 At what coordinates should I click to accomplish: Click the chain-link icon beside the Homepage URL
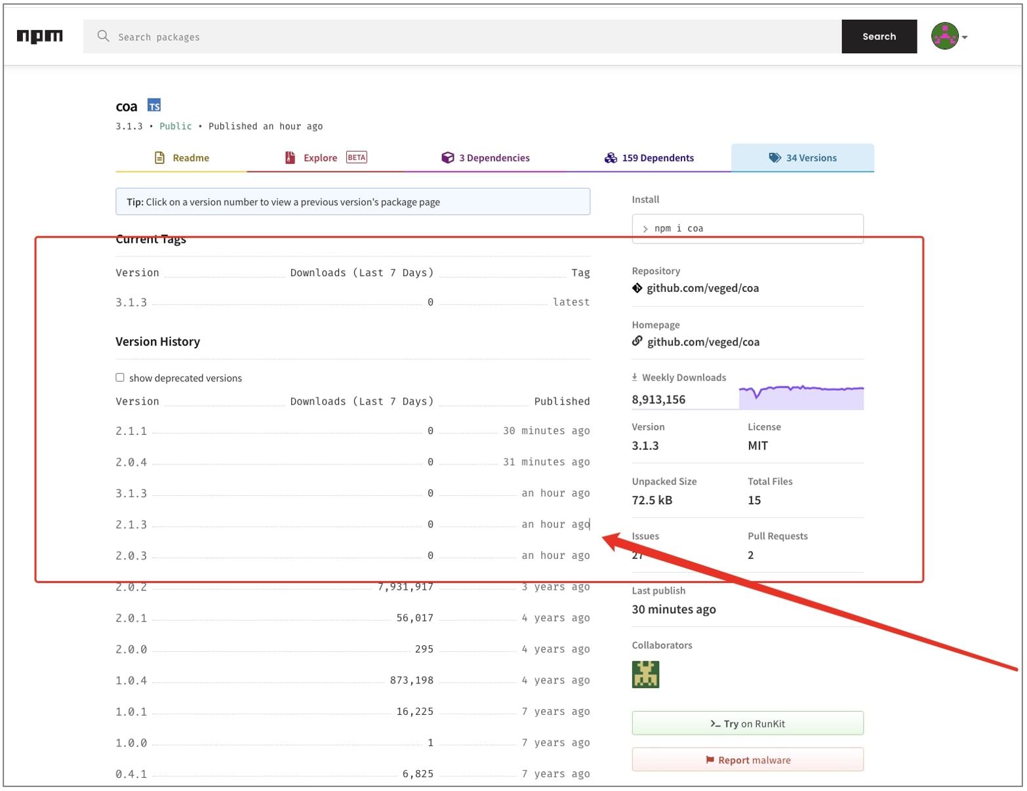click(x=637, y=341)
